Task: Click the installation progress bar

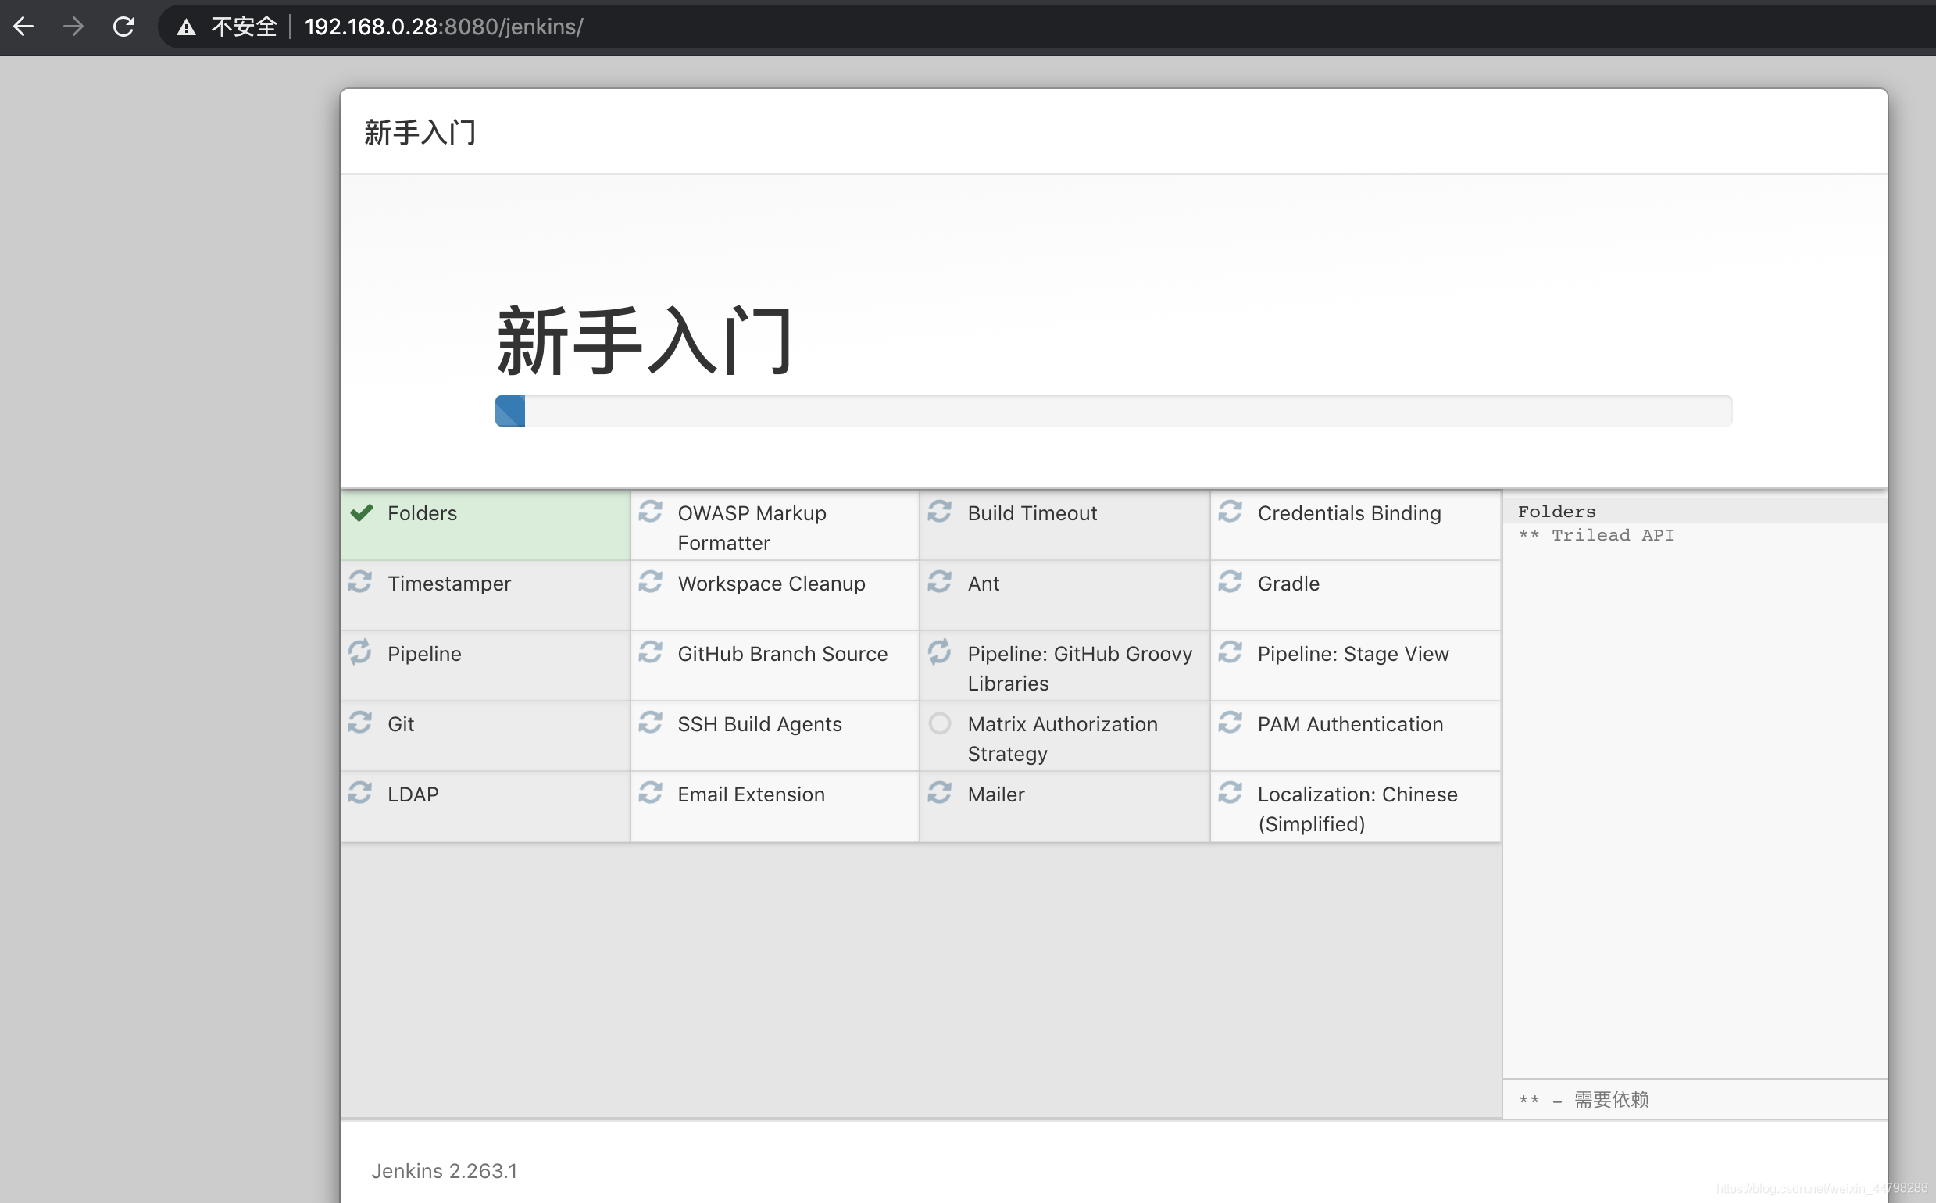Action: (1113, 411)
